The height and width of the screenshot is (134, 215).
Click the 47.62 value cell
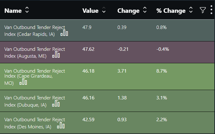88,49
